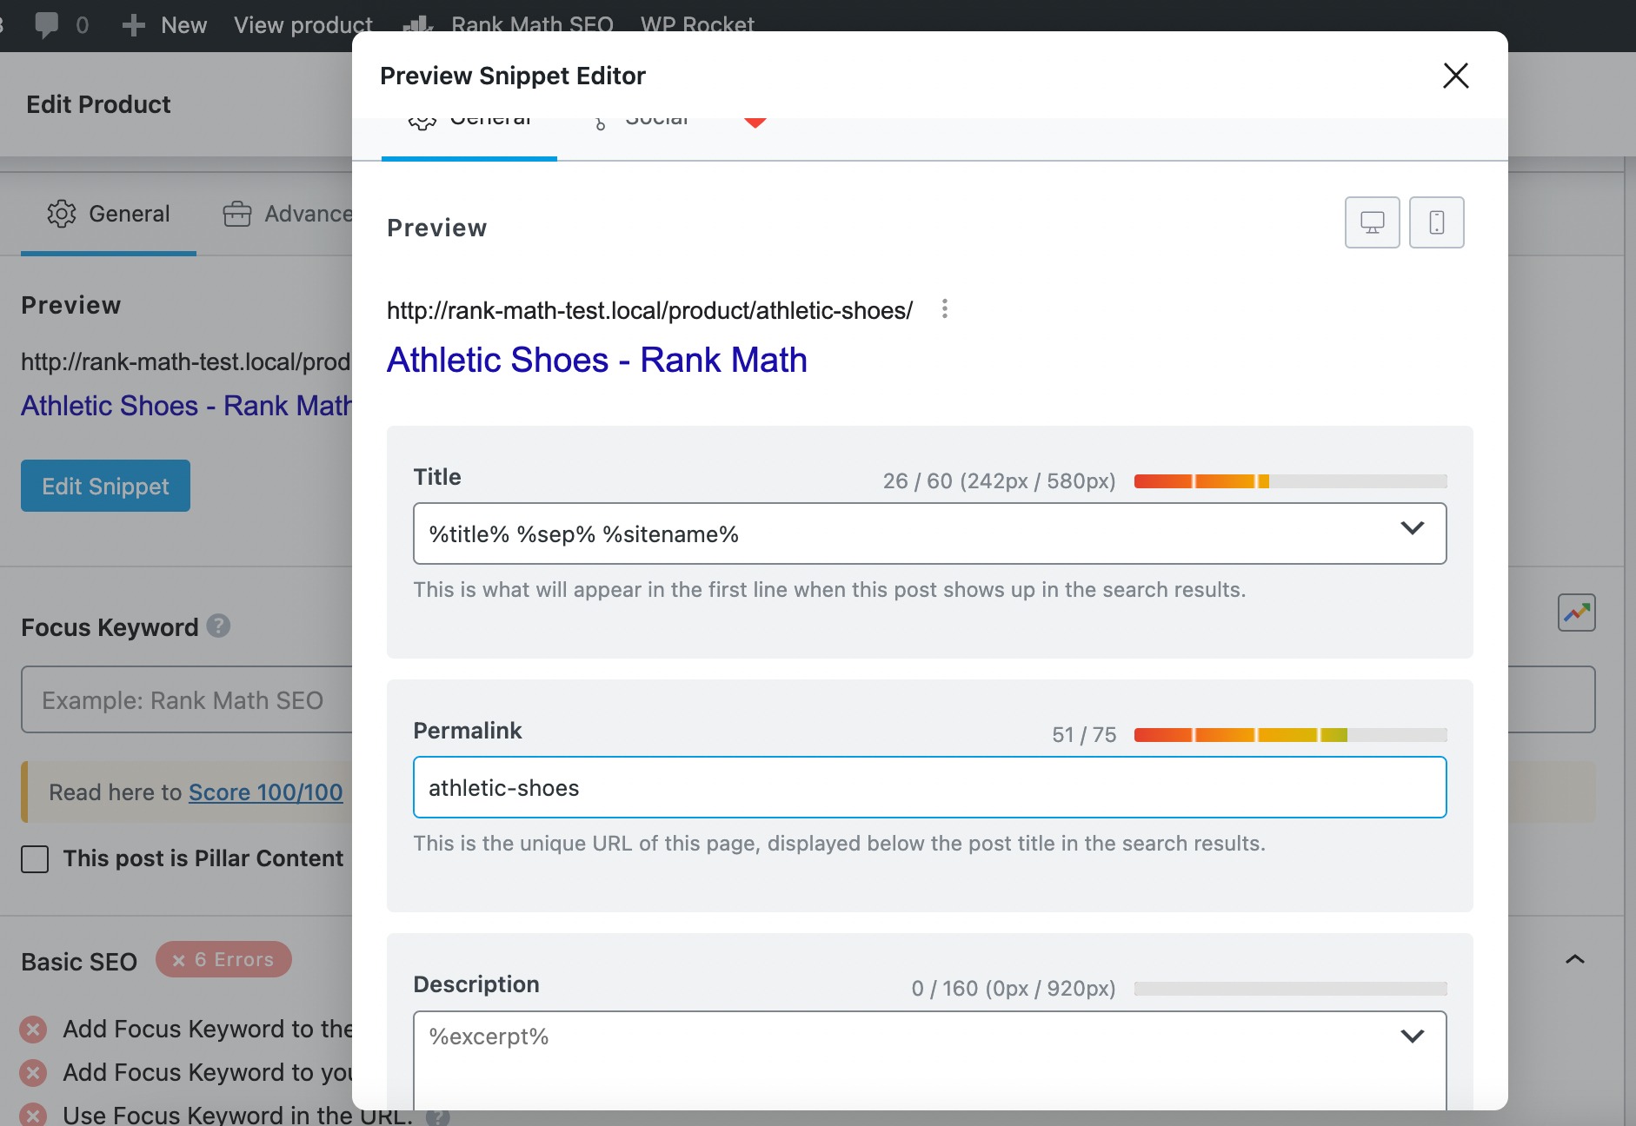Click the help icon after Use Focus Keyword in URL

tap(437, 1116)
